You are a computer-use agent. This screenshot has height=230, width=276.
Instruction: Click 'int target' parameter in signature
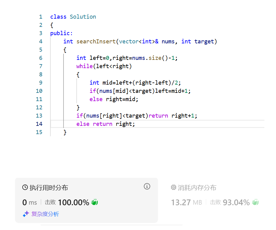click(x=198, y=42)
